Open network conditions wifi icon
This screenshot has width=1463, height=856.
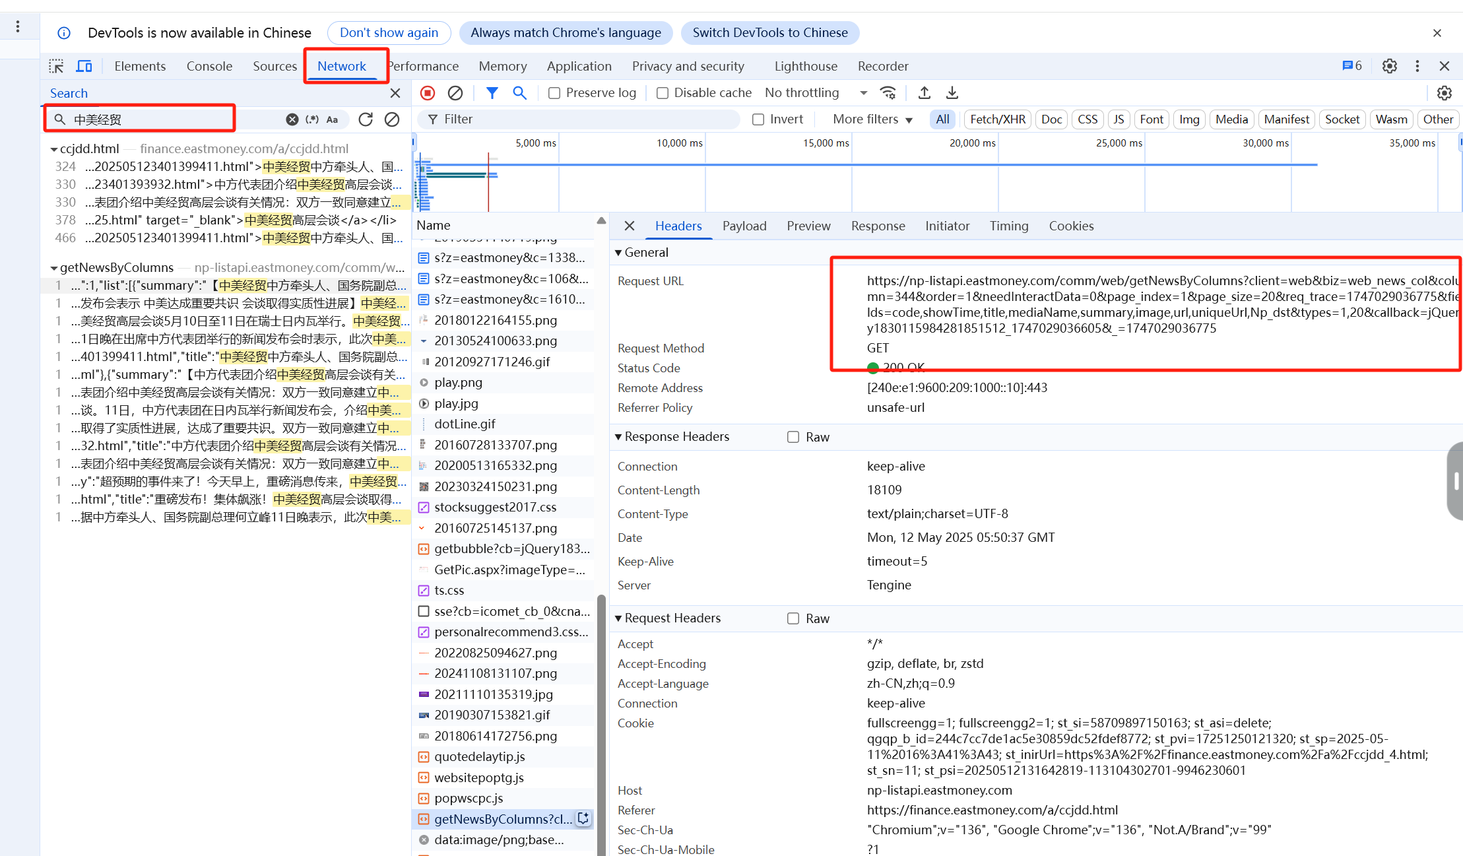888,93
